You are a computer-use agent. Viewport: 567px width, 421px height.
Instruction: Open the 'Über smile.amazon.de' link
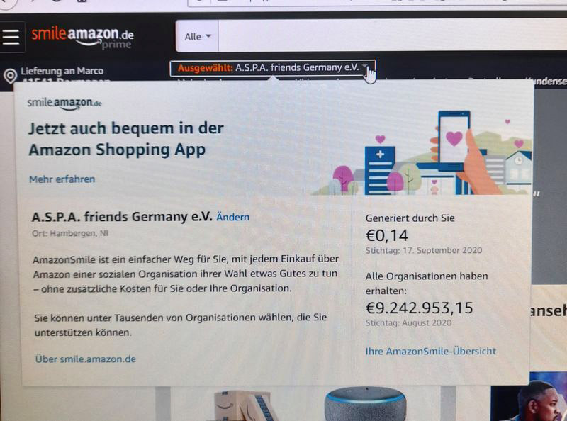point(86,359)
